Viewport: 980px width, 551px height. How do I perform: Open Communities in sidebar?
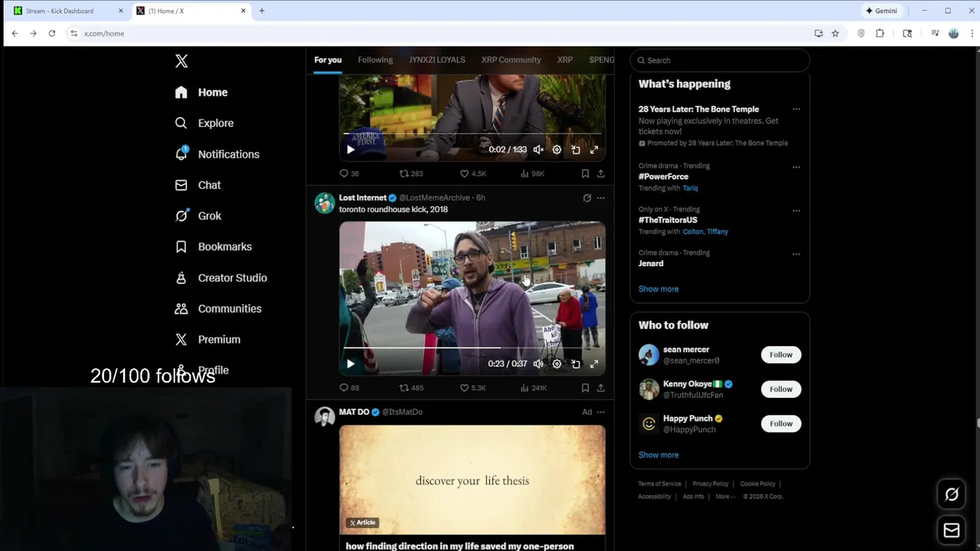[217, 308]
